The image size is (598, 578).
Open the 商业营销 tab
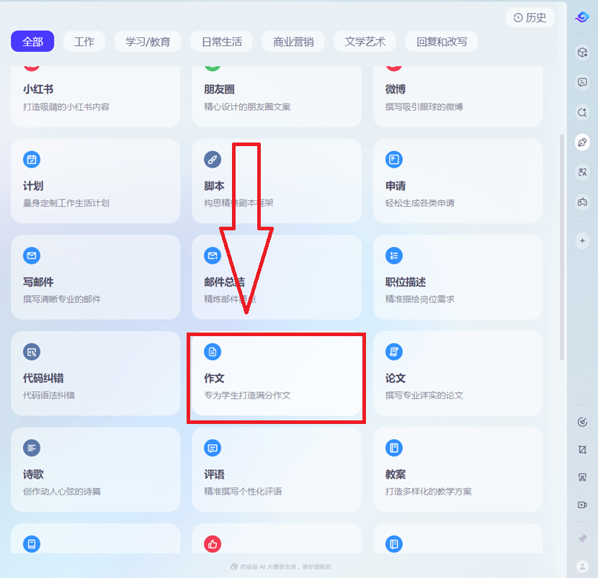(x=293, y=42)
